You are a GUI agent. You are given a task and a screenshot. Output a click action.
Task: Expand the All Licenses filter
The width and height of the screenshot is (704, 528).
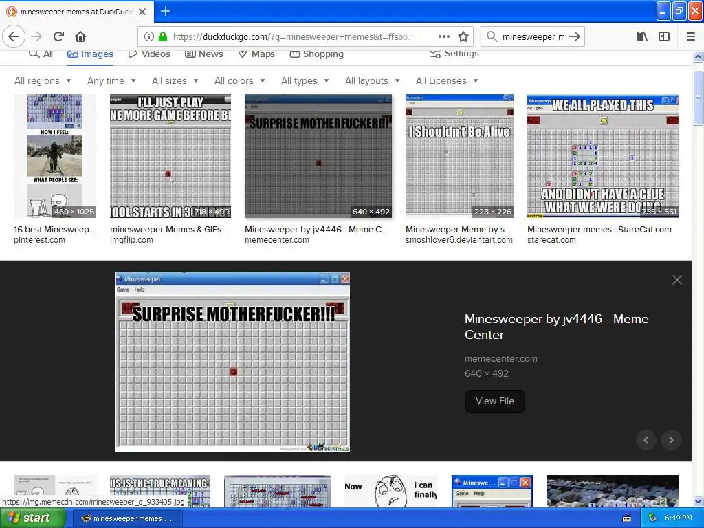(x=447, y=81)
